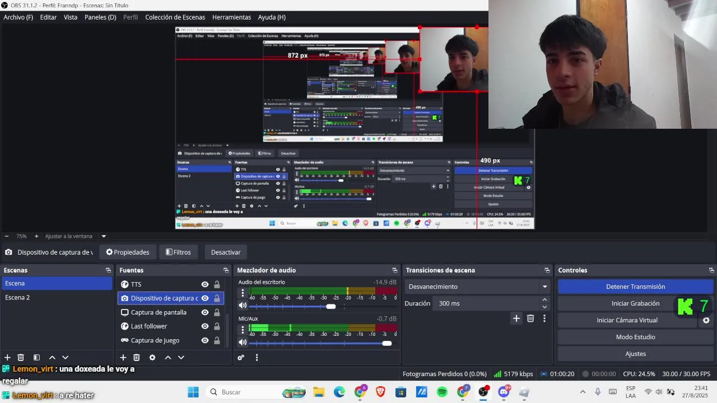Open Archivo menu

[x=18, y=17]
